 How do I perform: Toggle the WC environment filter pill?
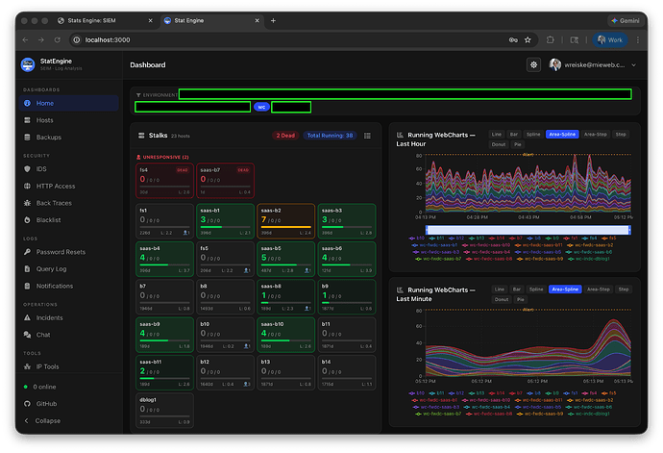click(260, 107)
